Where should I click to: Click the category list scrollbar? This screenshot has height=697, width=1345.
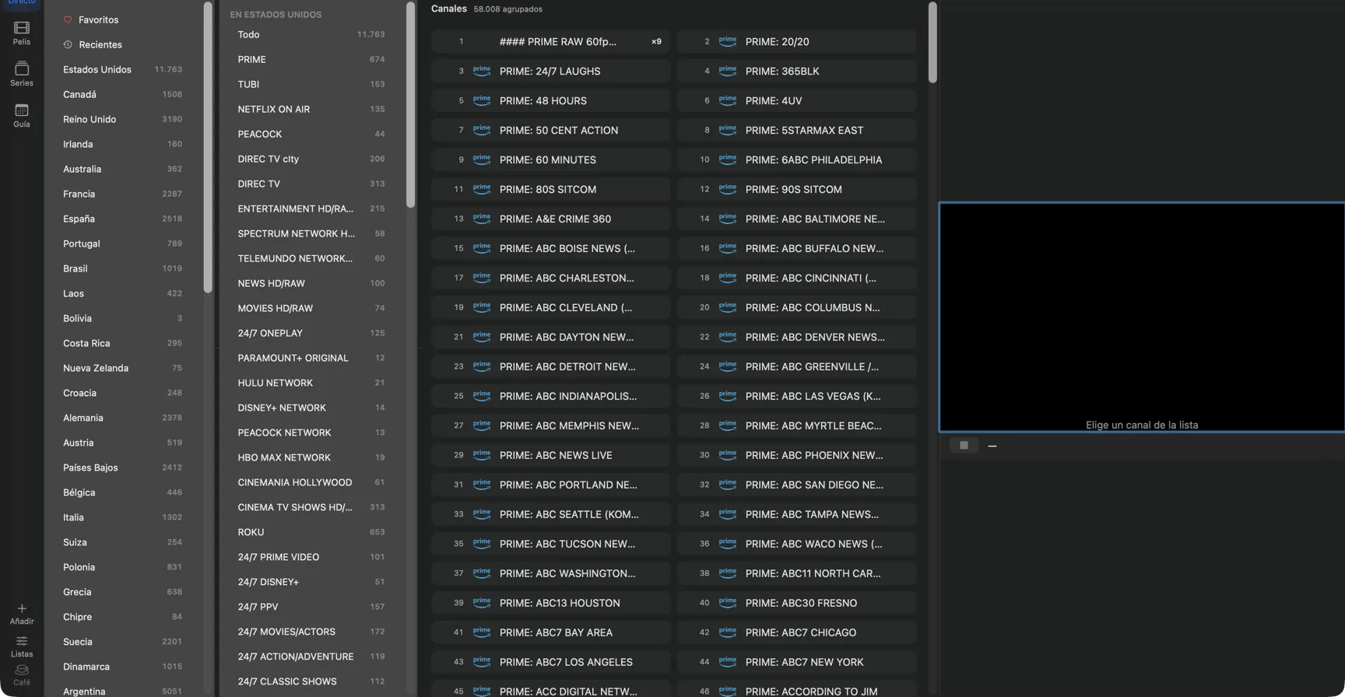[x=410, y=105]
